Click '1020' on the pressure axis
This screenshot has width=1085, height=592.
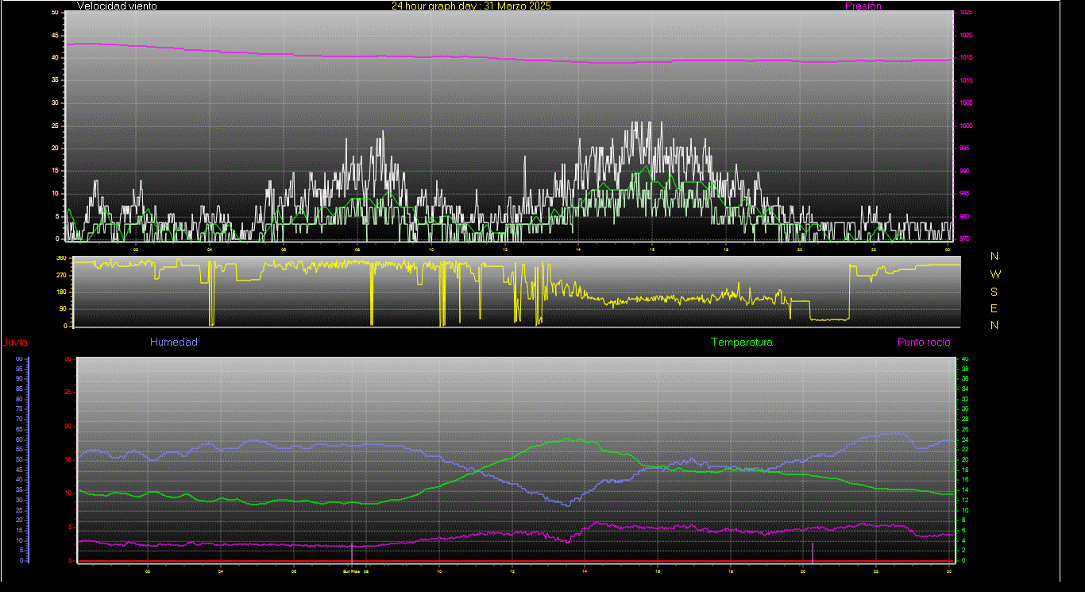pyautogui.click(x=966, y=36)
